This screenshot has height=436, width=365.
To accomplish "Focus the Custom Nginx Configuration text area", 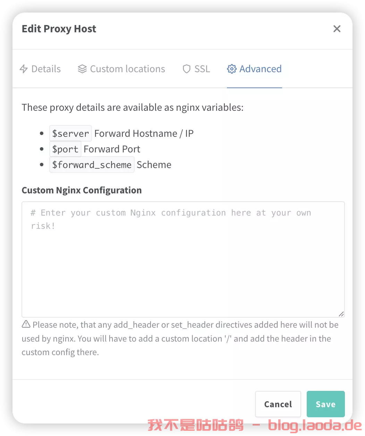I will tap(183, 259).
